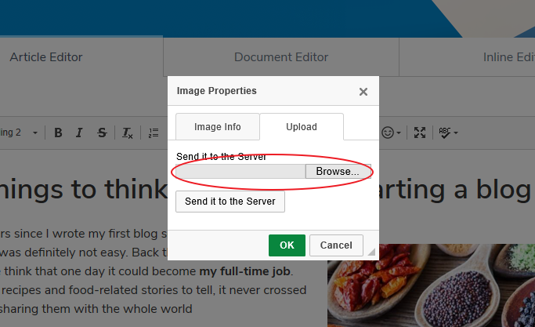Switch to the Image Info tab

pyautogui.click(x=218, y=127)
